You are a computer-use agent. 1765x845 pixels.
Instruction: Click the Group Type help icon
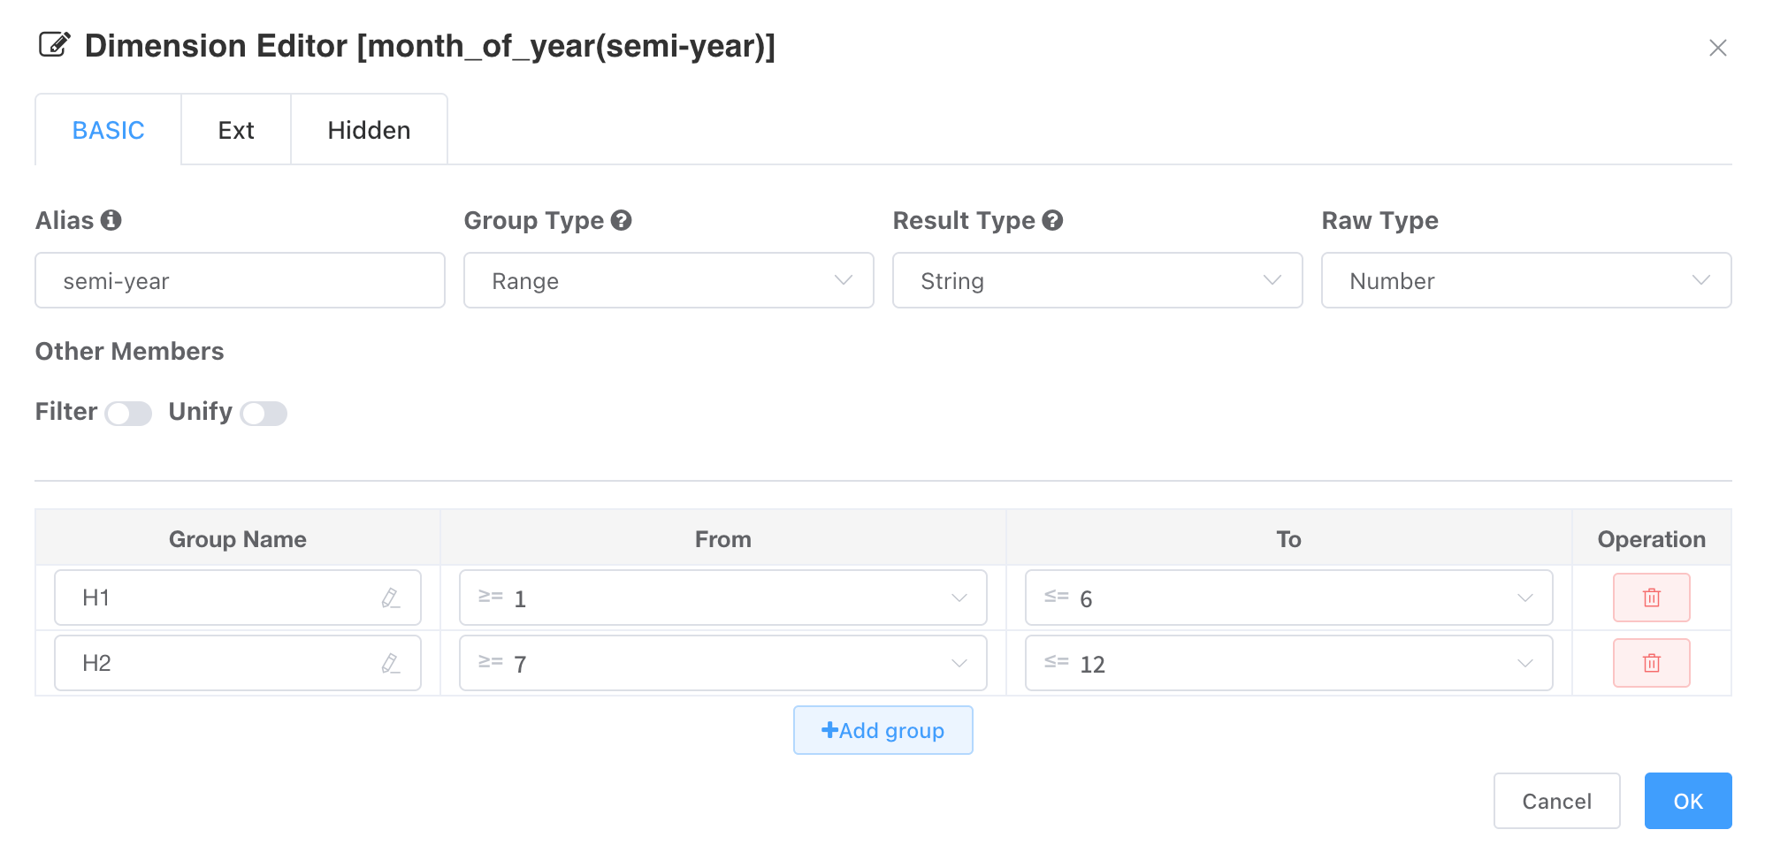622,220
